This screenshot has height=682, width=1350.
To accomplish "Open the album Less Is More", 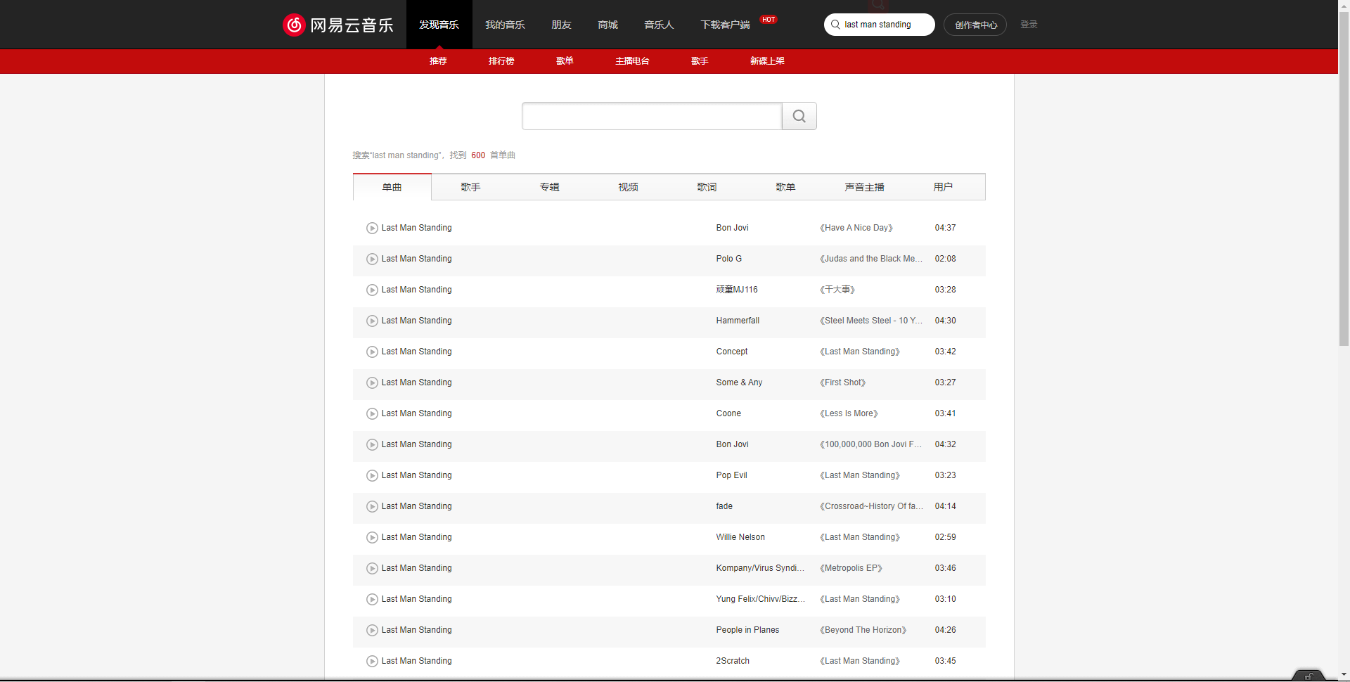I will pyautogui.click(x=849, y=413).
